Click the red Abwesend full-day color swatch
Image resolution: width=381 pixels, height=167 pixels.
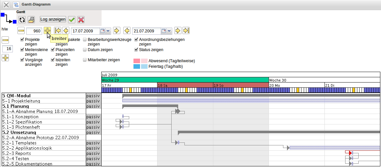(x=137, y=61)
